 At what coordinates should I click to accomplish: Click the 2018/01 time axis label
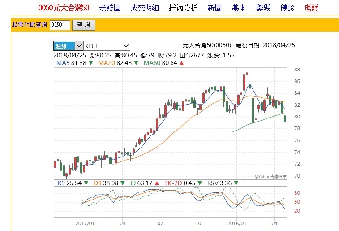click(237, 223)
